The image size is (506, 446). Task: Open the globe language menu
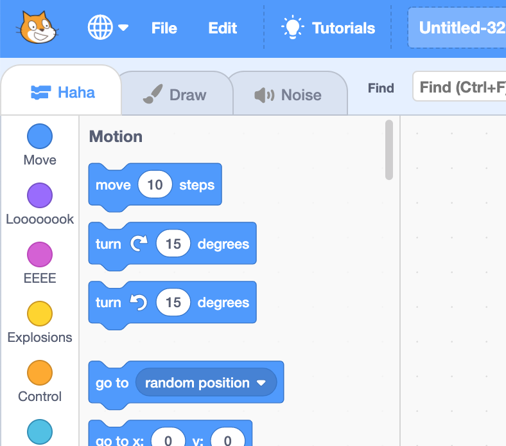[x=107, y=28]
